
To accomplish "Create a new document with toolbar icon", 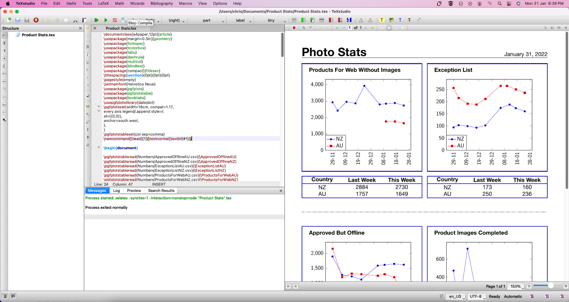I will 9,20.
